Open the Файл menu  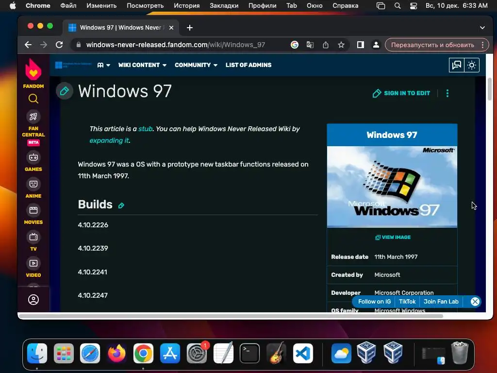(x=68, y=6)
